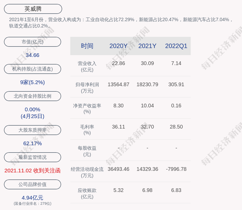Click the 0.00% northbound holding value
The width and height of the screenshot is (242, 210).
pyautogui.click(x=33, y=109)
